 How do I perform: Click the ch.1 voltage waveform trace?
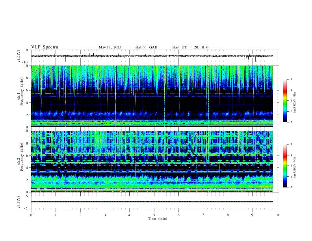coord(152,56)
